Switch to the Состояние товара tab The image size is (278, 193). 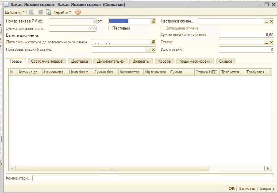[x=47, y=61]
